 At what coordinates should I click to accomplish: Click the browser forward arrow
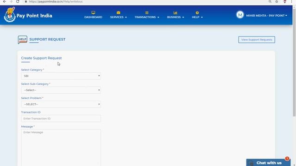pyautogui.click(x=11, y=1)
